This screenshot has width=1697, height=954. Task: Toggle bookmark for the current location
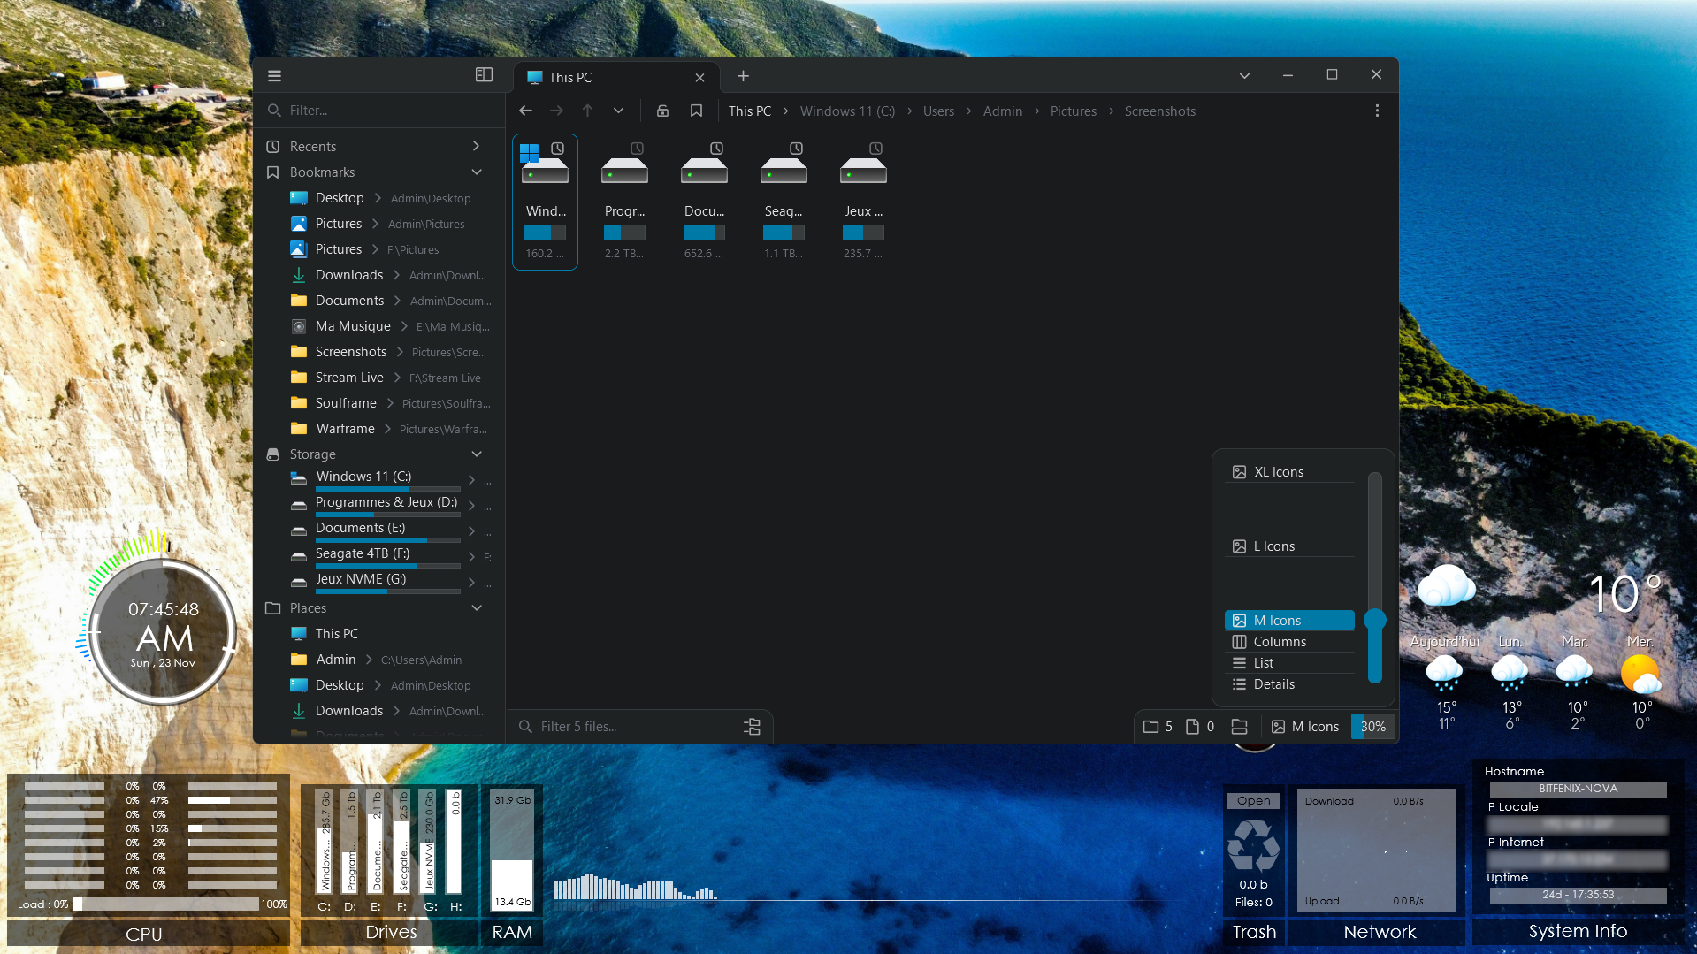pyautogui.click(x=696, y=111)
